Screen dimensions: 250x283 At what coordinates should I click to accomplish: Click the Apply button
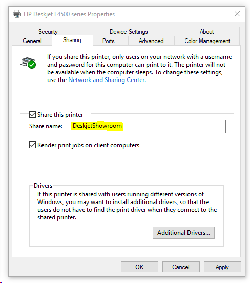(x=222, y=267)
